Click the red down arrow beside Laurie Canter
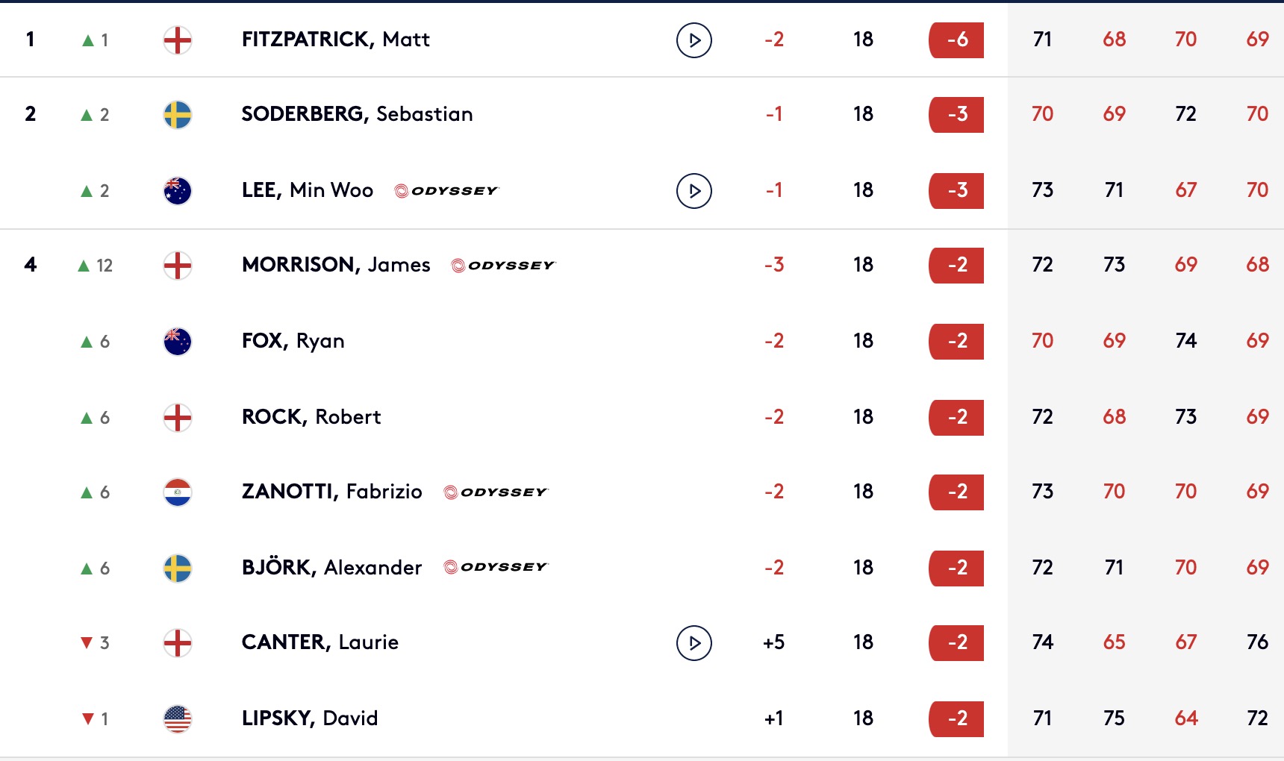Viewport: 1284px width, 761px height. click(87, 643)
